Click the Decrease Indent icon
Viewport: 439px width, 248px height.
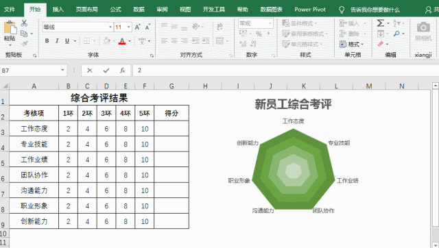coord(195,41)
